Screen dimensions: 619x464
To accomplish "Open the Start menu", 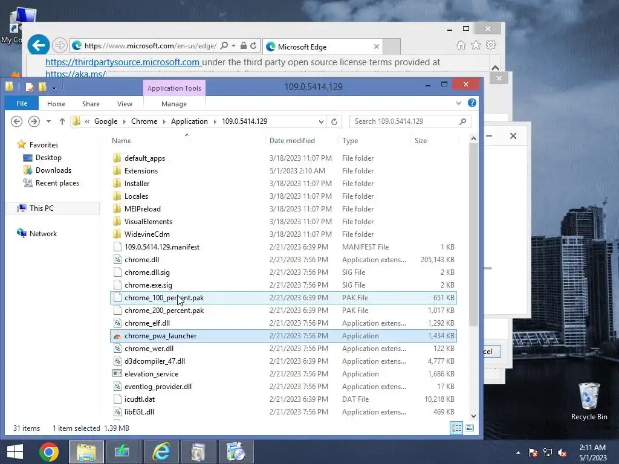I will tap(15, 452).
